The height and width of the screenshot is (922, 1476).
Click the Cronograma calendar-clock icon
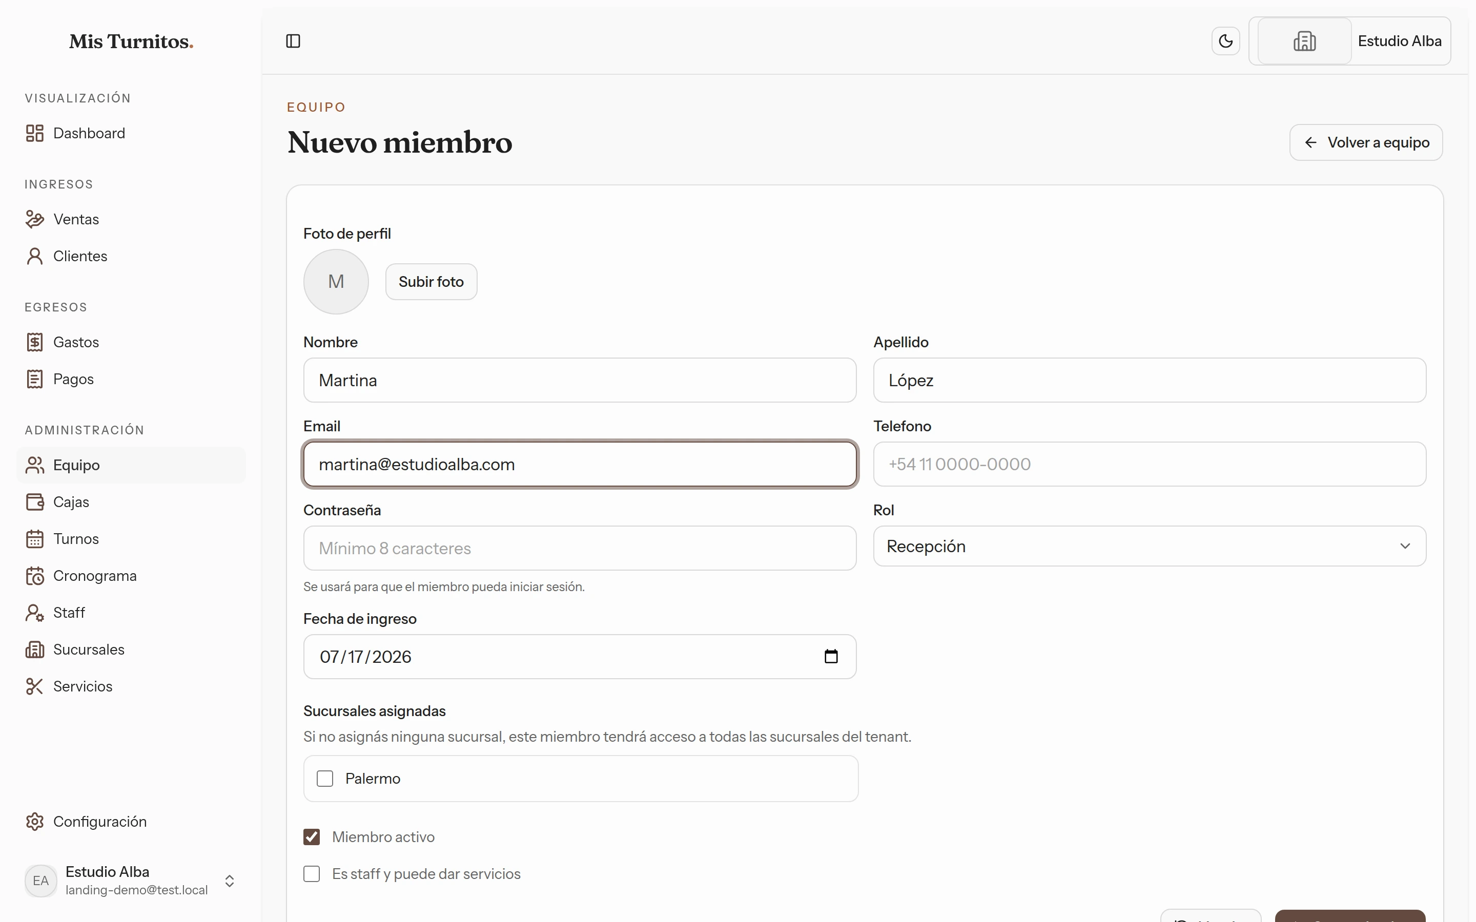click(x=35, y=576)
